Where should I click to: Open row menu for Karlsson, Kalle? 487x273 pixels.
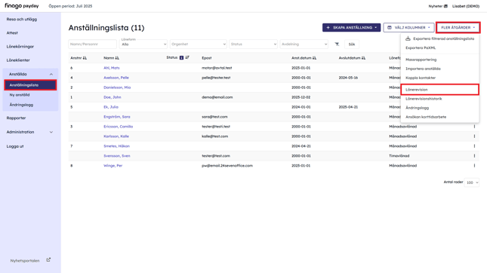pos(474,136)
